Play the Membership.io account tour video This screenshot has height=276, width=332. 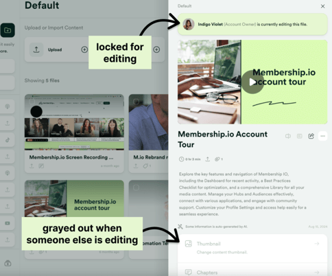[252, 82]
